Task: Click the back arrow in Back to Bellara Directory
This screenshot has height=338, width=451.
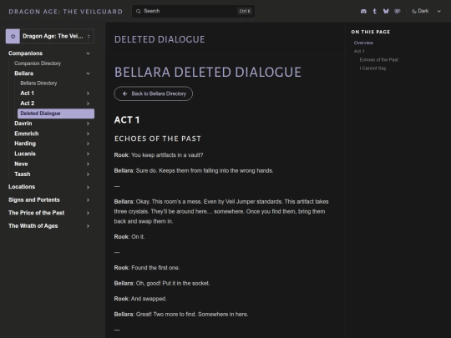Action: 124,93
